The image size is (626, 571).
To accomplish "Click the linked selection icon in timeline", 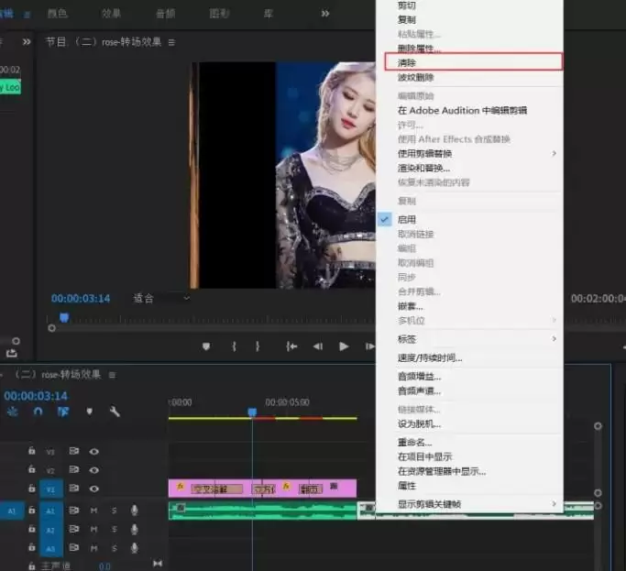I will (x=63, y=412).
